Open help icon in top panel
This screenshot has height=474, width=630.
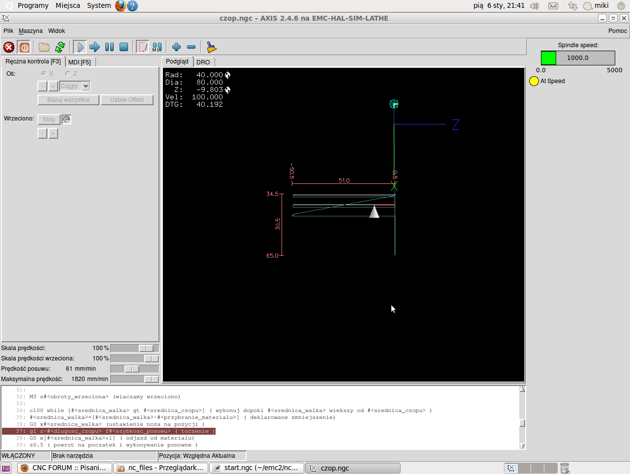[132, 6]
